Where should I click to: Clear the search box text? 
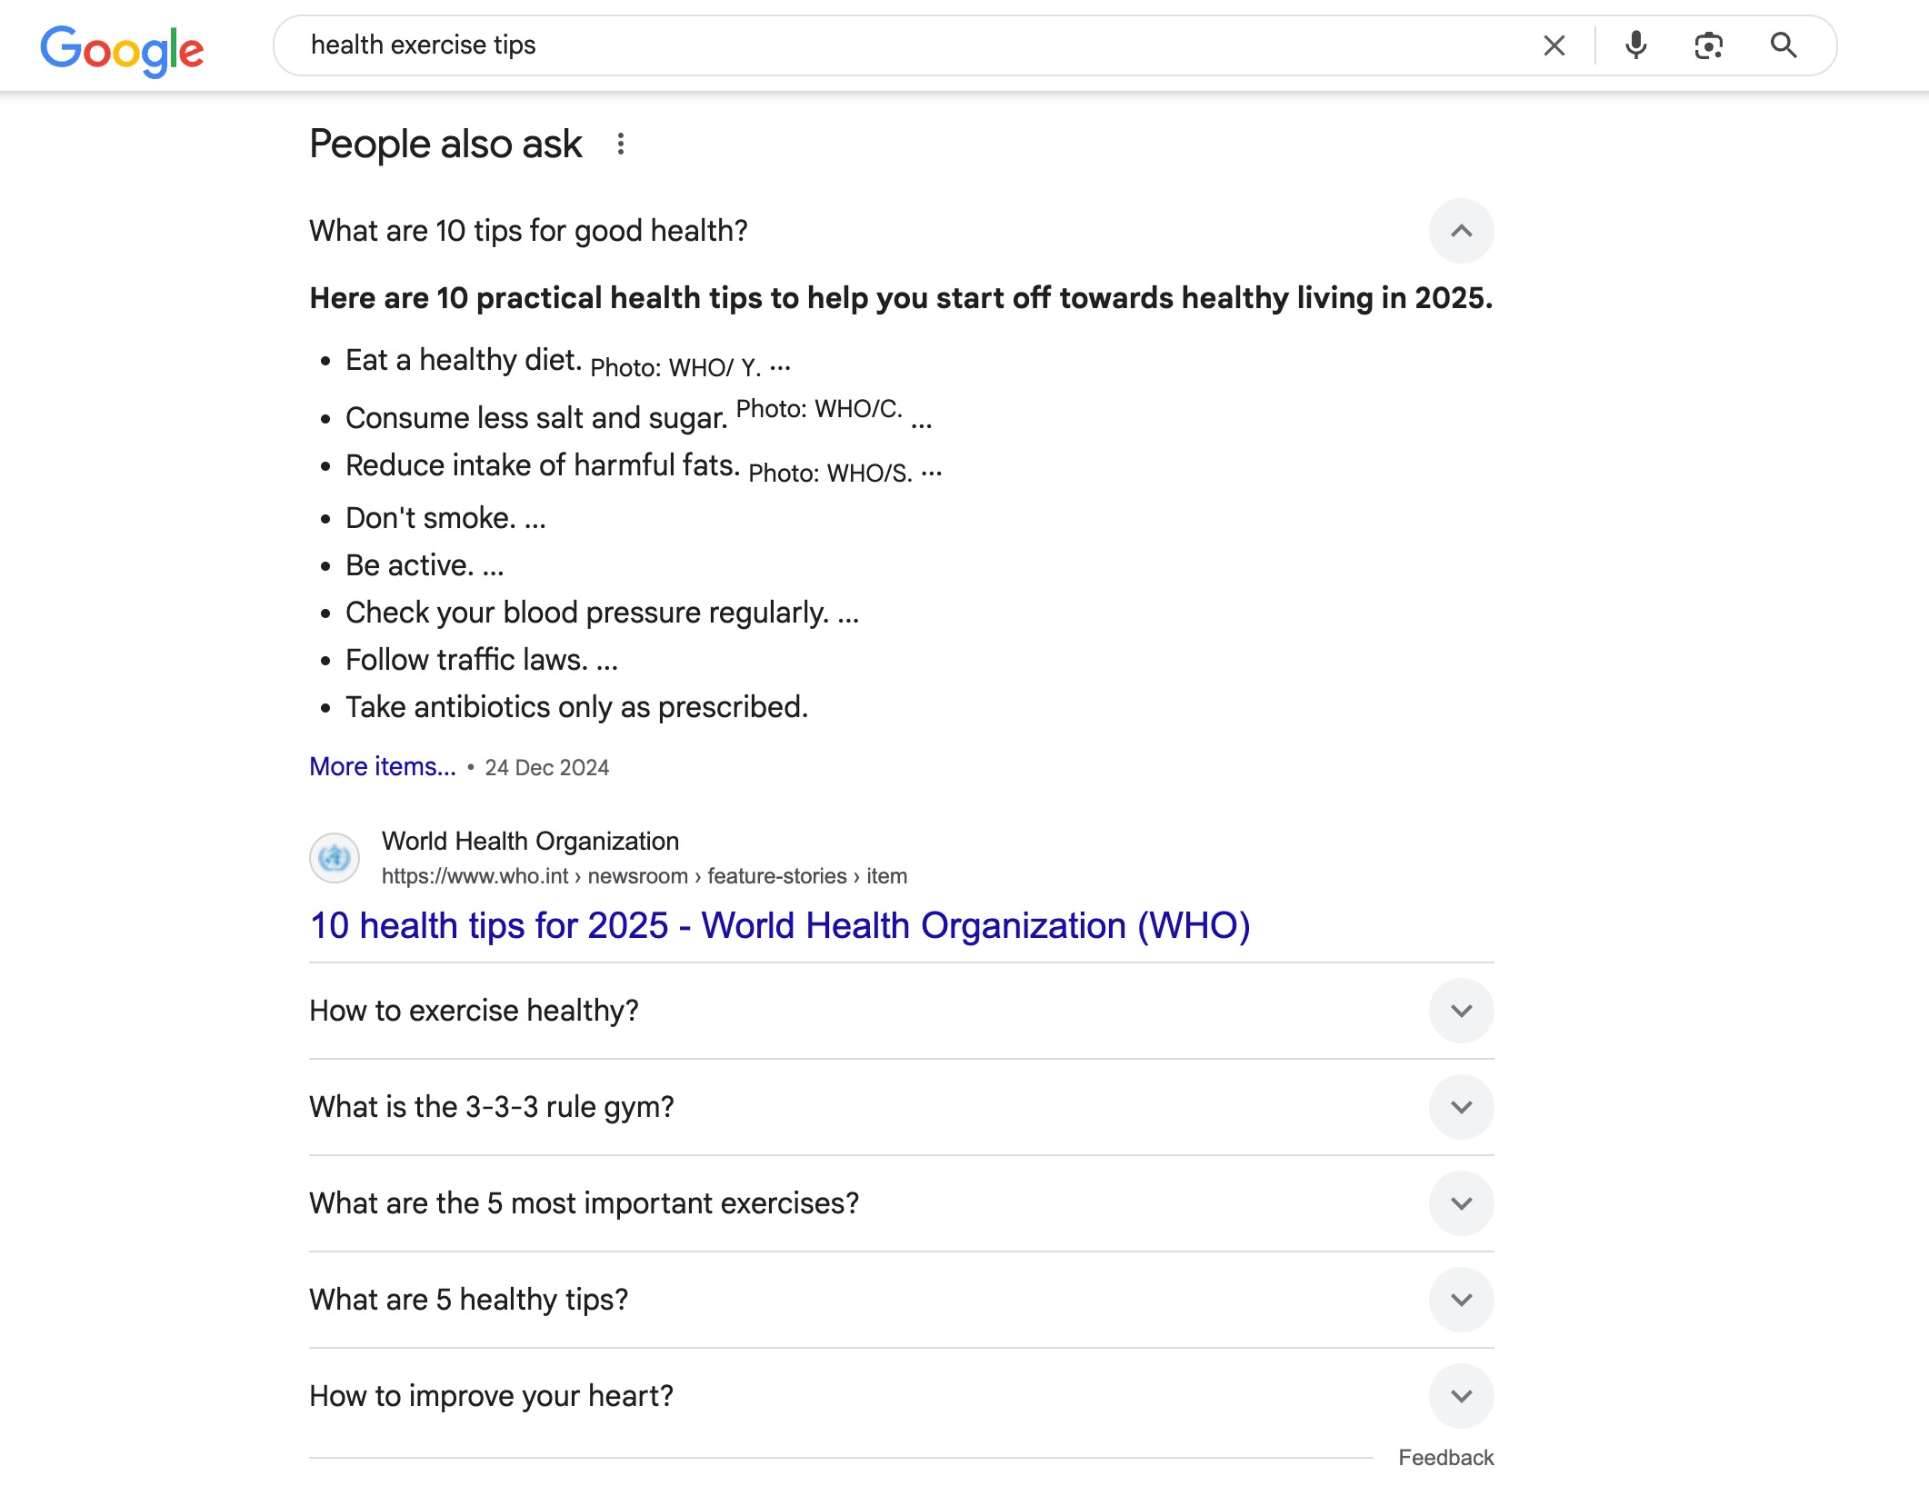tap(1554, 45)
